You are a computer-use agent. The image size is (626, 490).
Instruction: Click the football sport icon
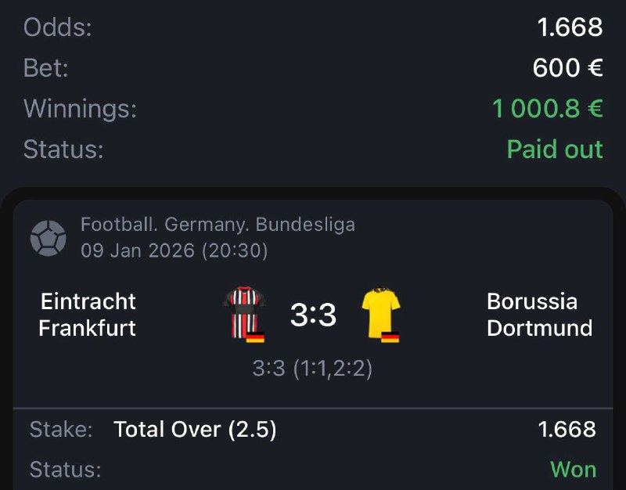(x=48, y=238)
